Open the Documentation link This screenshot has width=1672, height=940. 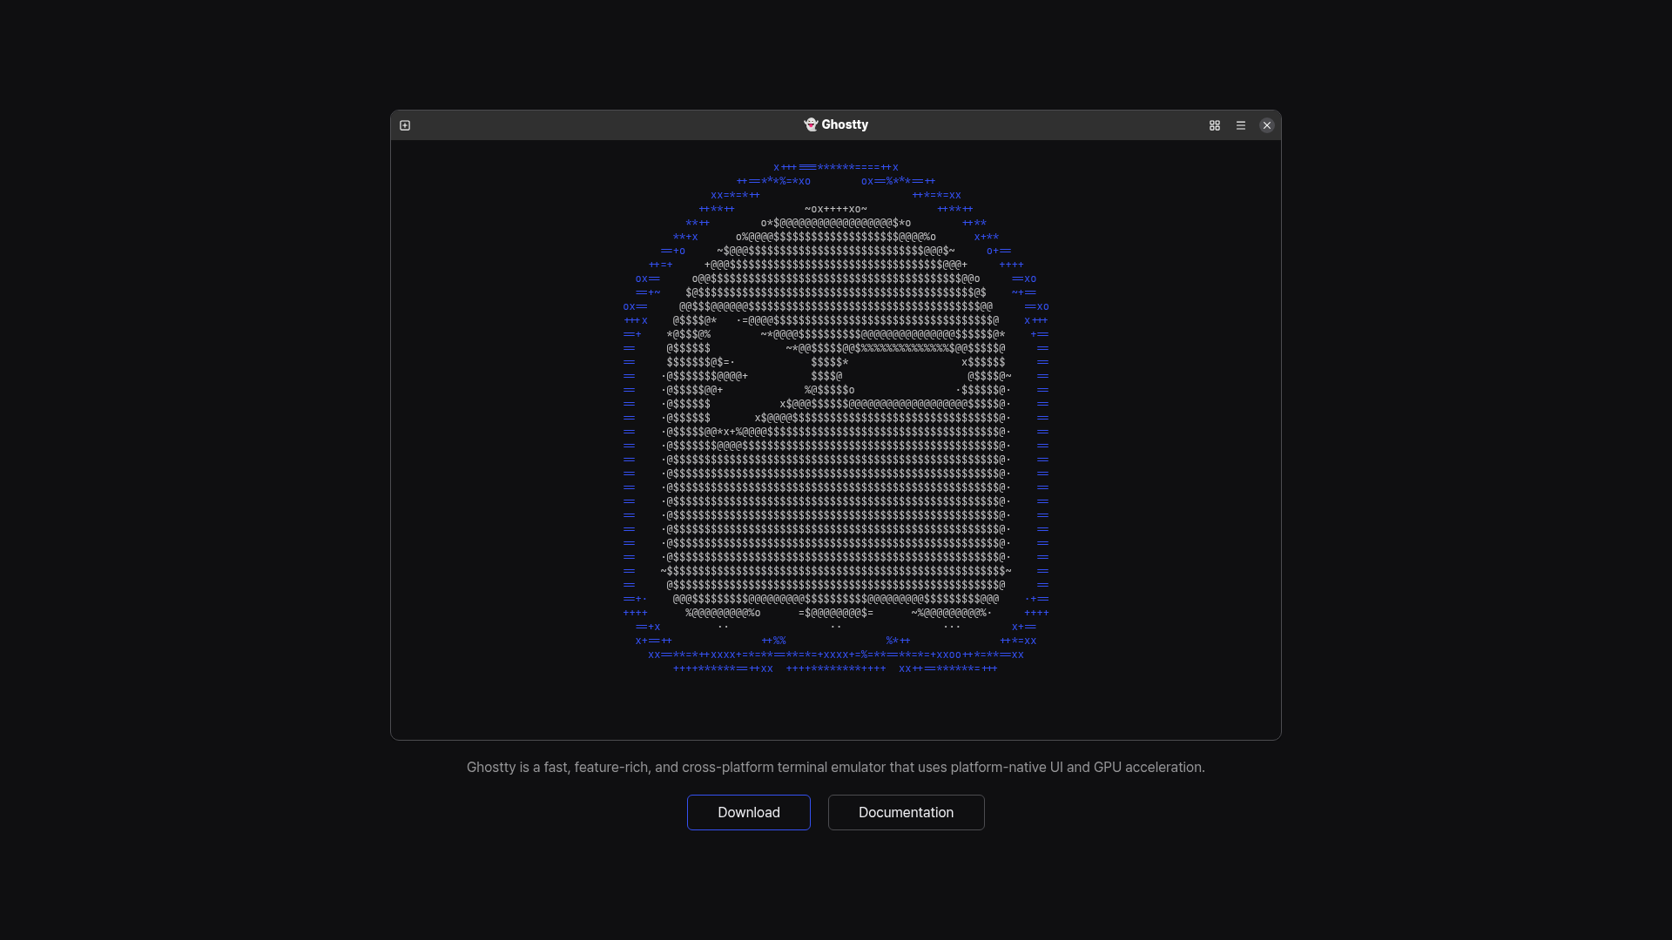907,812
